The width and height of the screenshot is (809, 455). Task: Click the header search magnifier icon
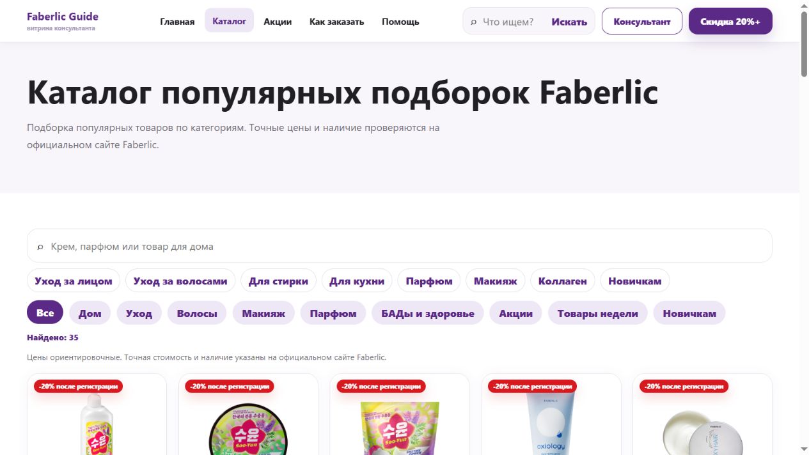click(x=473, y=22)
